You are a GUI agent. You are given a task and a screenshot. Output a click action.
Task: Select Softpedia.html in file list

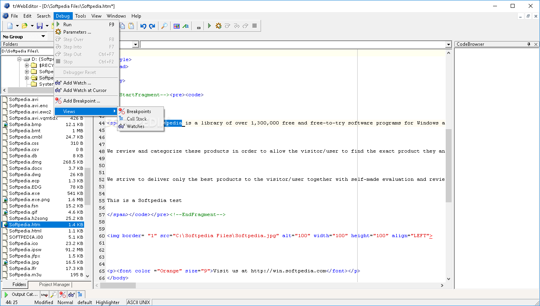click(x=25, y=231)
